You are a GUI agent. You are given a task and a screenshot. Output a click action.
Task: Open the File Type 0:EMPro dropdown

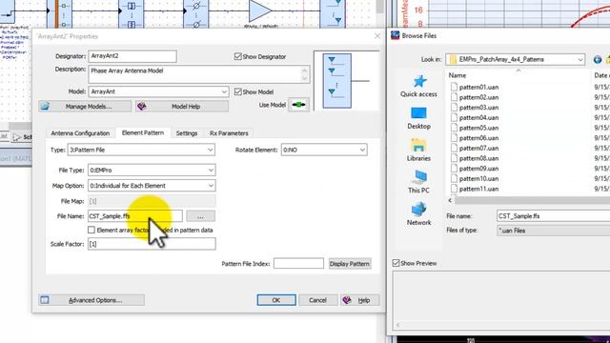152,170
